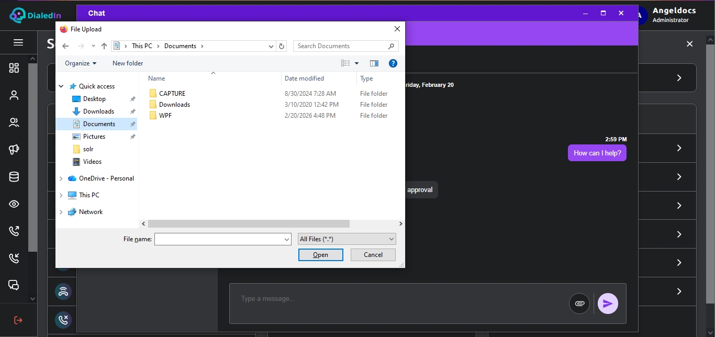
Task: Click the sidebar scroll down arrow
Action: (33, 299)
